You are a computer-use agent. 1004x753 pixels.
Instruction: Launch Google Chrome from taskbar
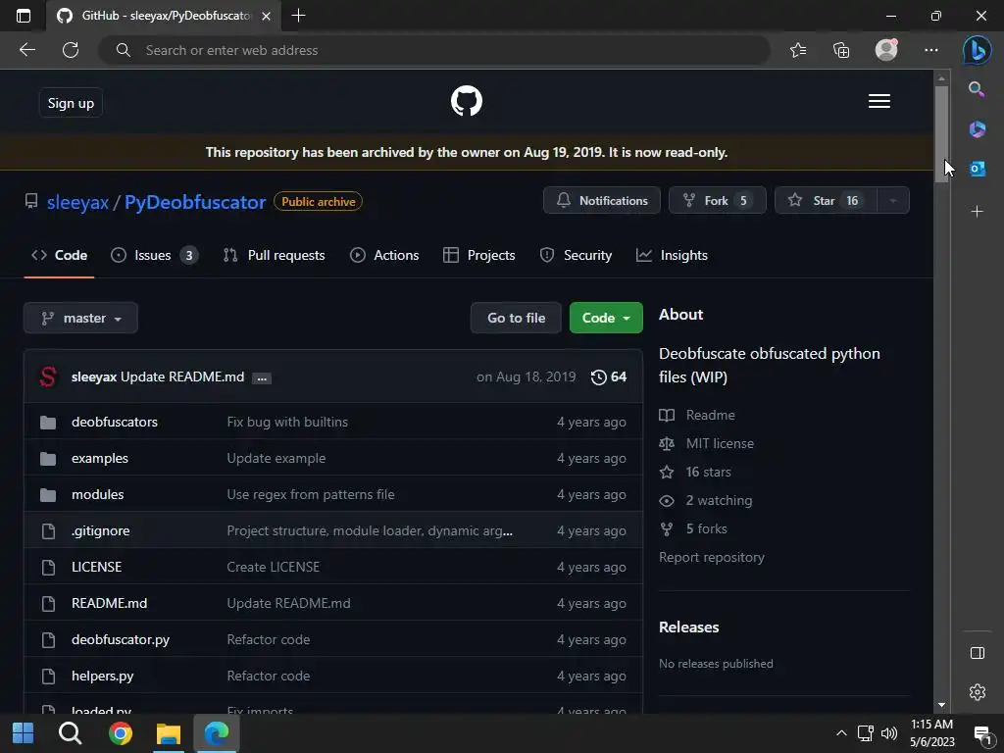point(120,733)
